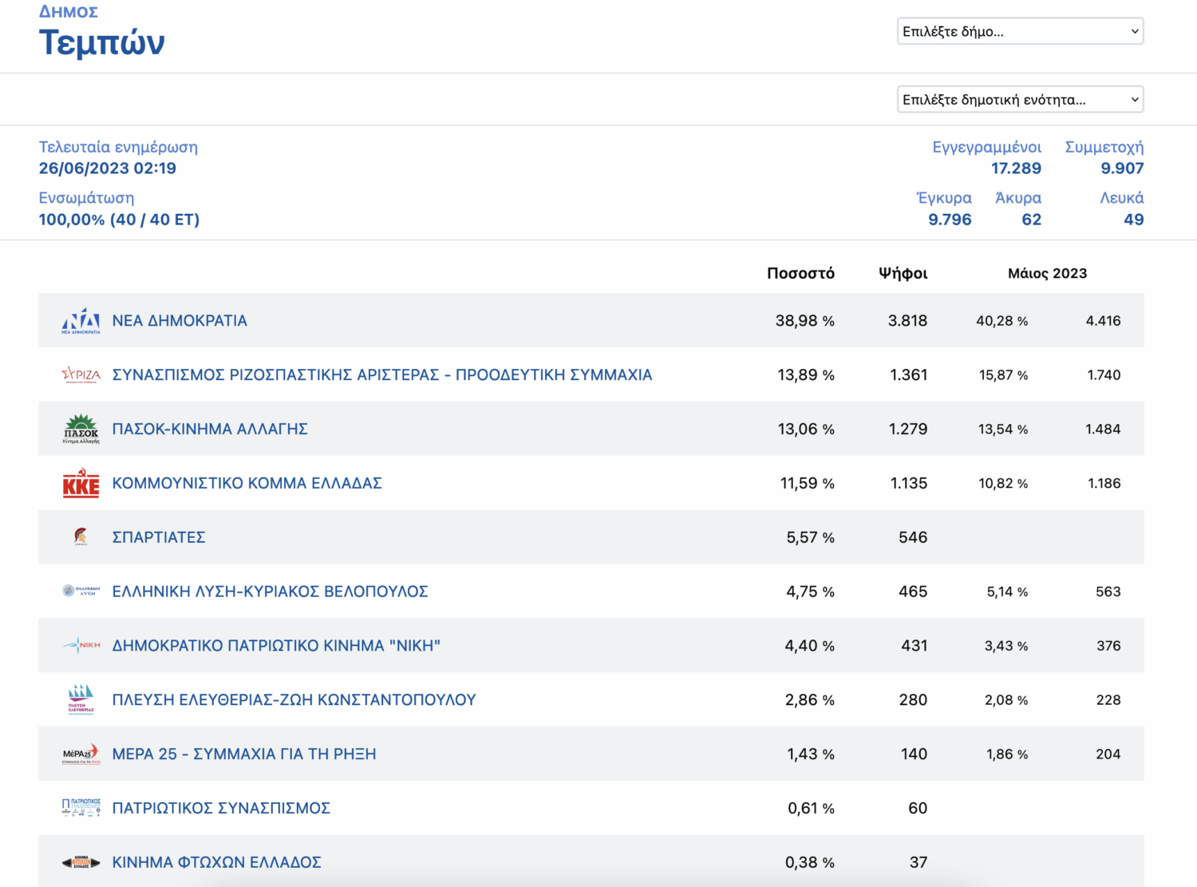Click the 204 May votes for ΜέΡΑ25
1197x887 pixels.
[1108, 754]
